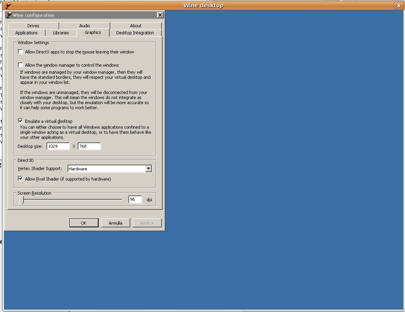Image resolution: width=405 pixels, height=312 pixels.
Task: Uncheck Emulate a virtual desktop
Action: pyautogui.click(x=20, y=121)
